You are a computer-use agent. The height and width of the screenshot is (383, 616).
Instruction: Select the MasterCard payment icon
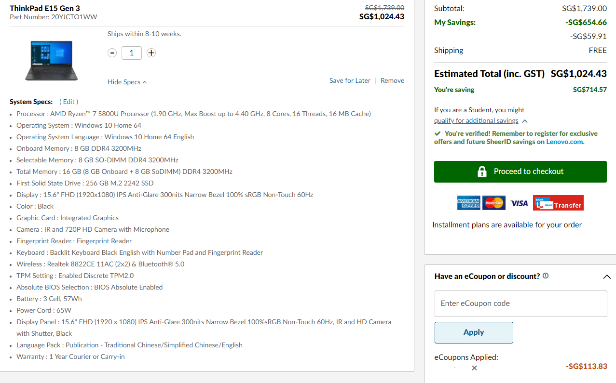click(x=493, y=203)
